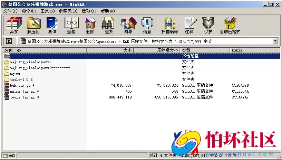Sort by Type (类型) column header
Screen dimensions: 282x160
(205, 50)
